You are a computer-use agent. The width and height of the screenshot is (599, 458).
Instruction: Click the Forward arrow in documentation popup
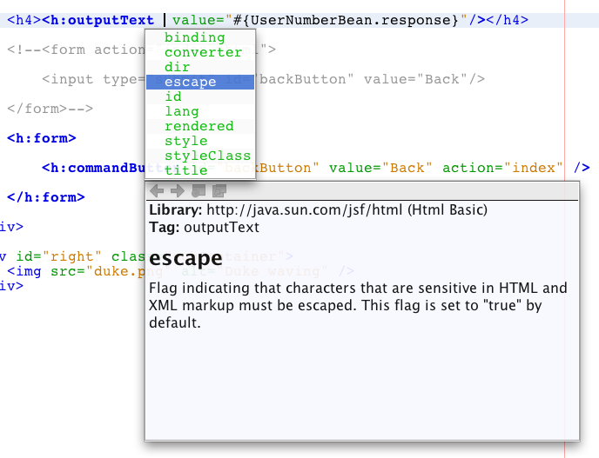click(177, 190)
